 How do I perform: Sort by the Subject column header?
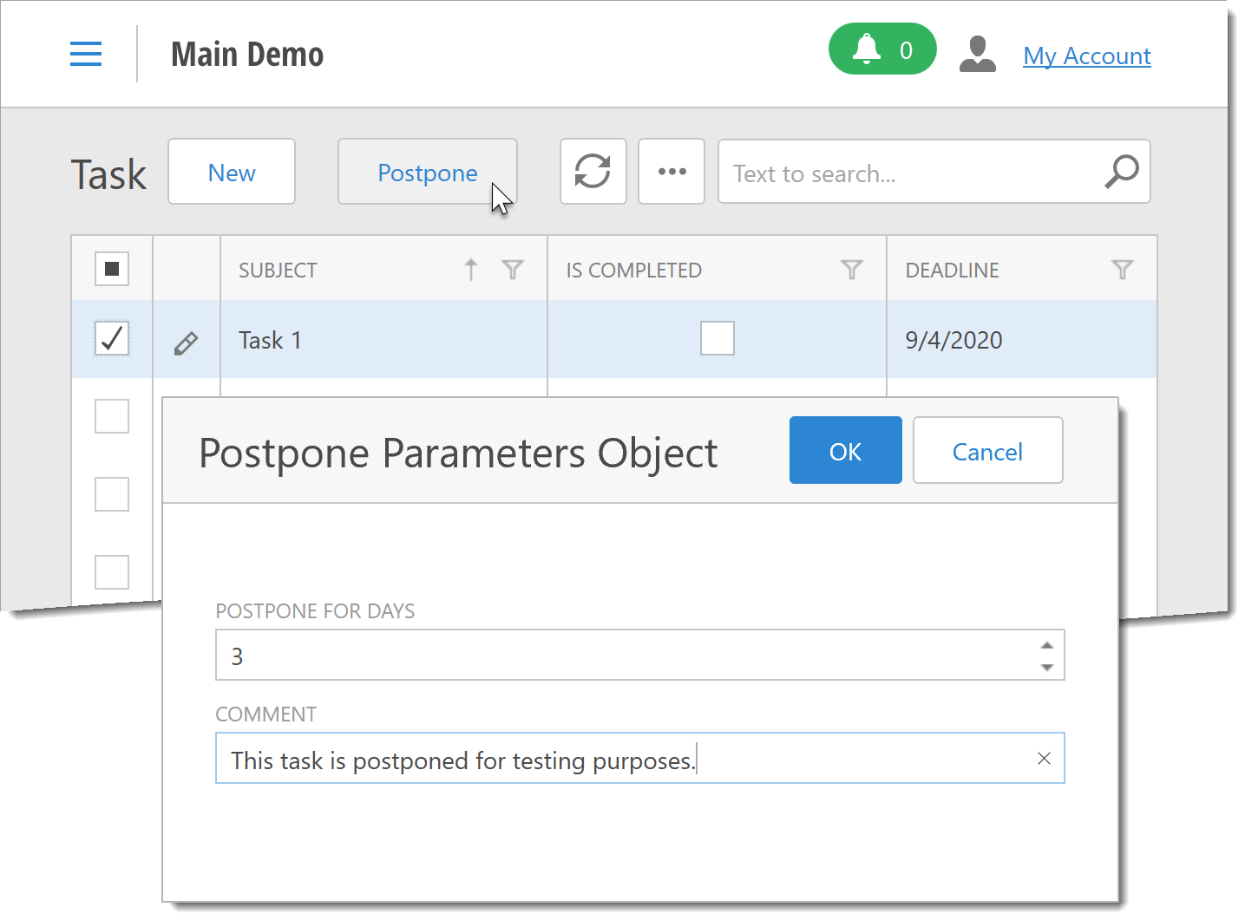click(278, 271)
